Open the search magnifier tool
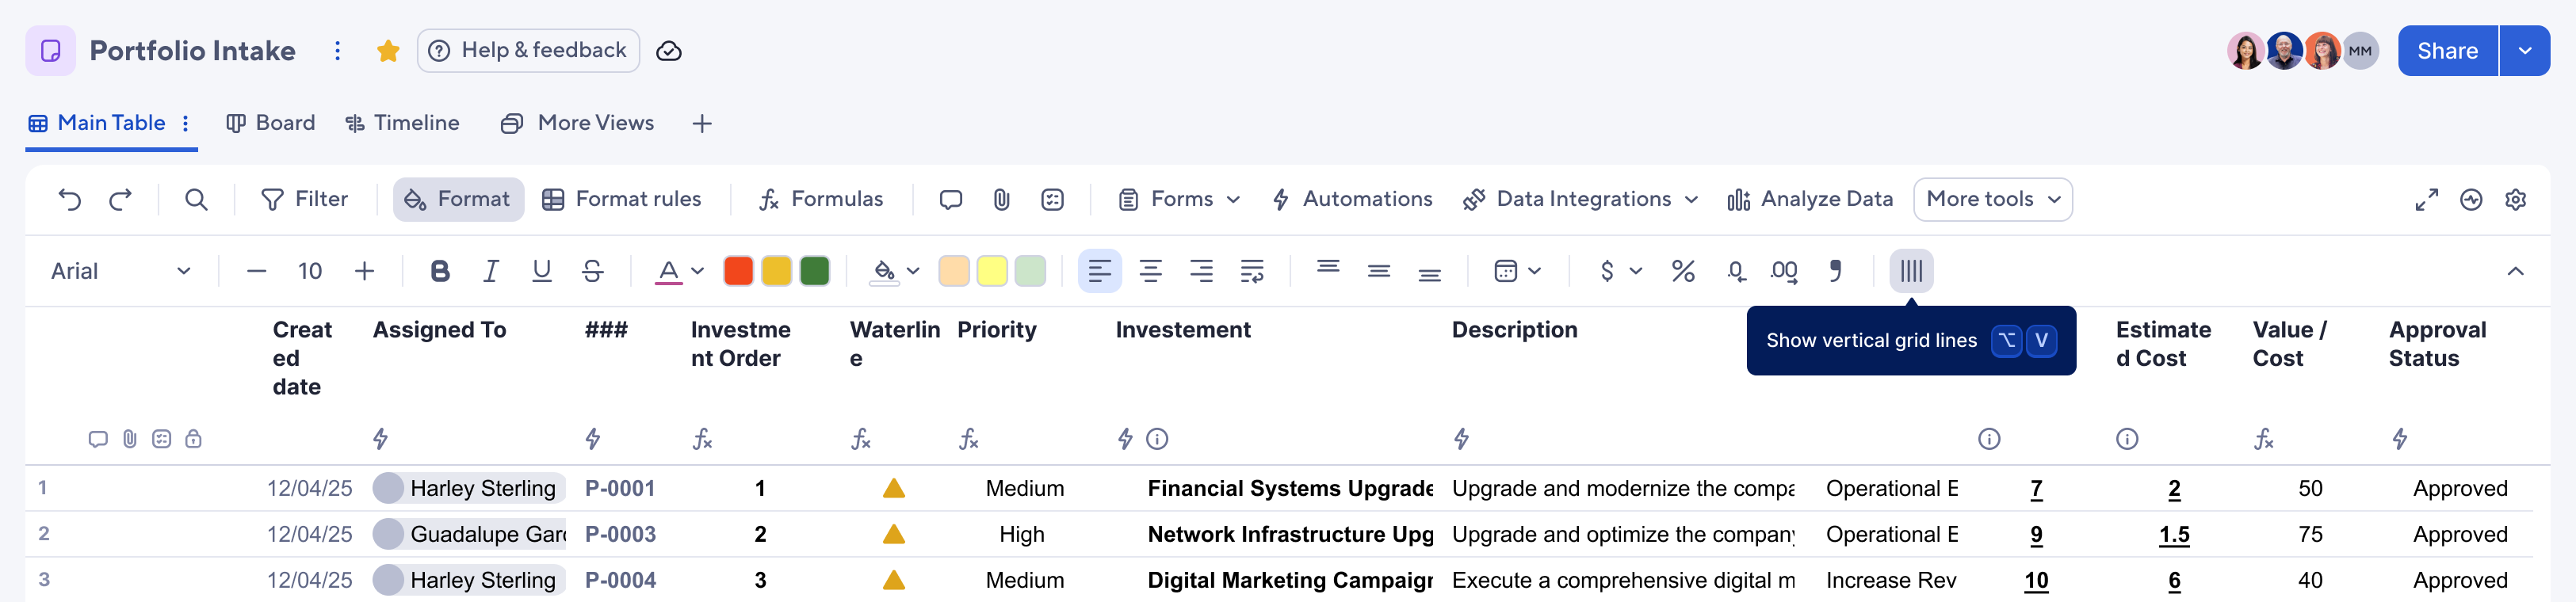This screenshot has height=602, width=2576. (x=196, y=200)
